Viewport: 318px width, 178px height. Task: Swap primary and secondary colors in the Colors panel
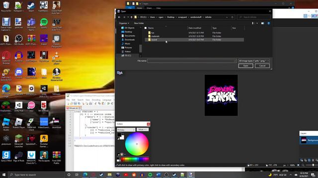point(123,134)
